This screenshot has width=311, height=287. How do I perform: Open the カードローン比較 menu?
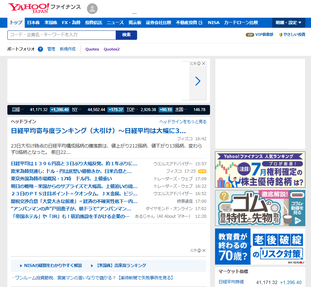point(241,23)
